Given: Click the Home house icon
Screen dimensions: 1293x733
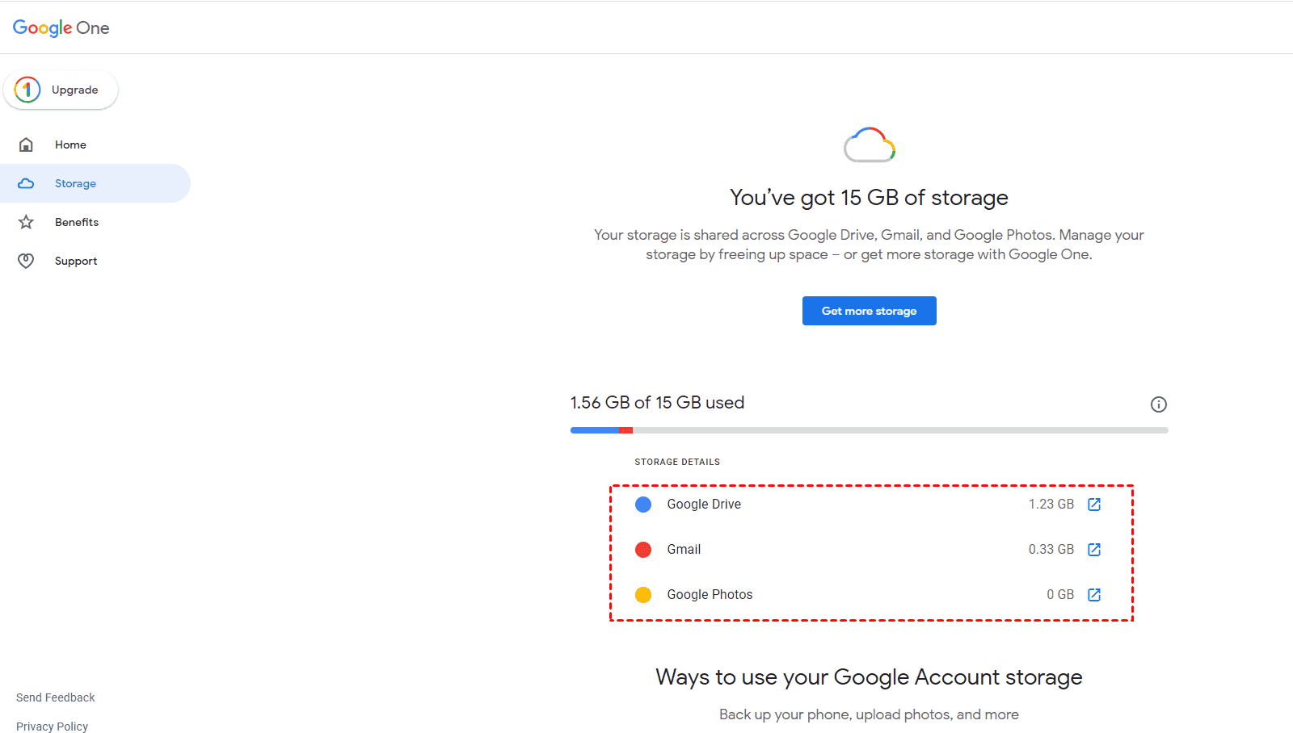Looking at the screenshot, I should click(26, 145).
